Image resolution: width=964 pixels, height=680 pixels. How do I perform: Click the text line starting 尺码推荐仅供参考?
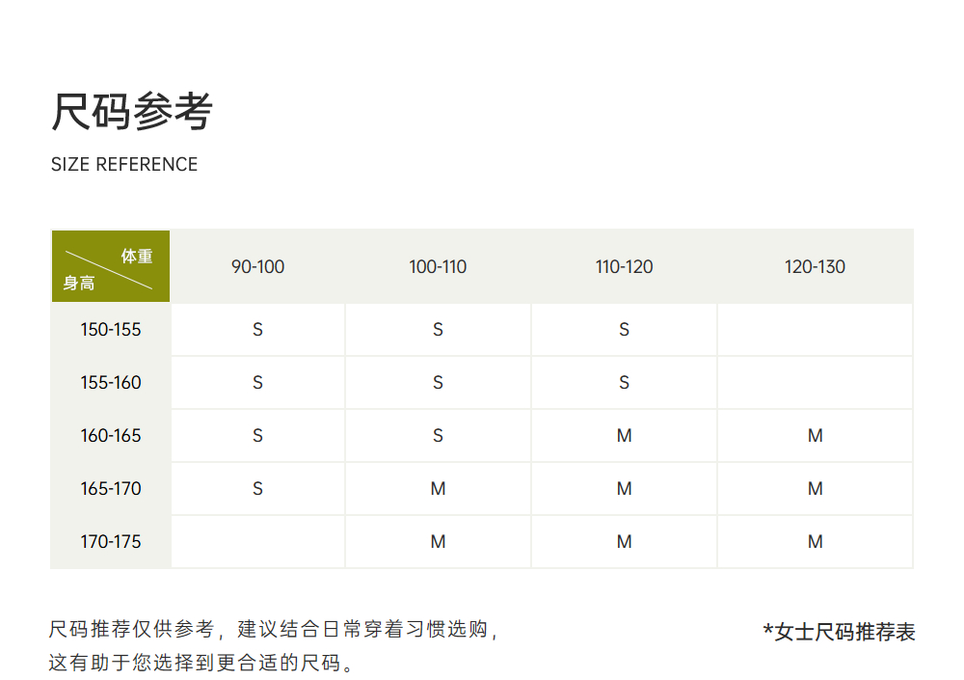(275, 630)
